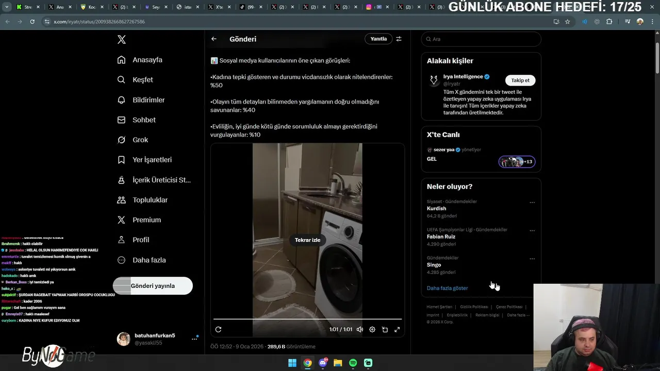Open Yer İşaretleri bookmarks
The height and width of the screenshot is (371, 660).
pos(144,160)
